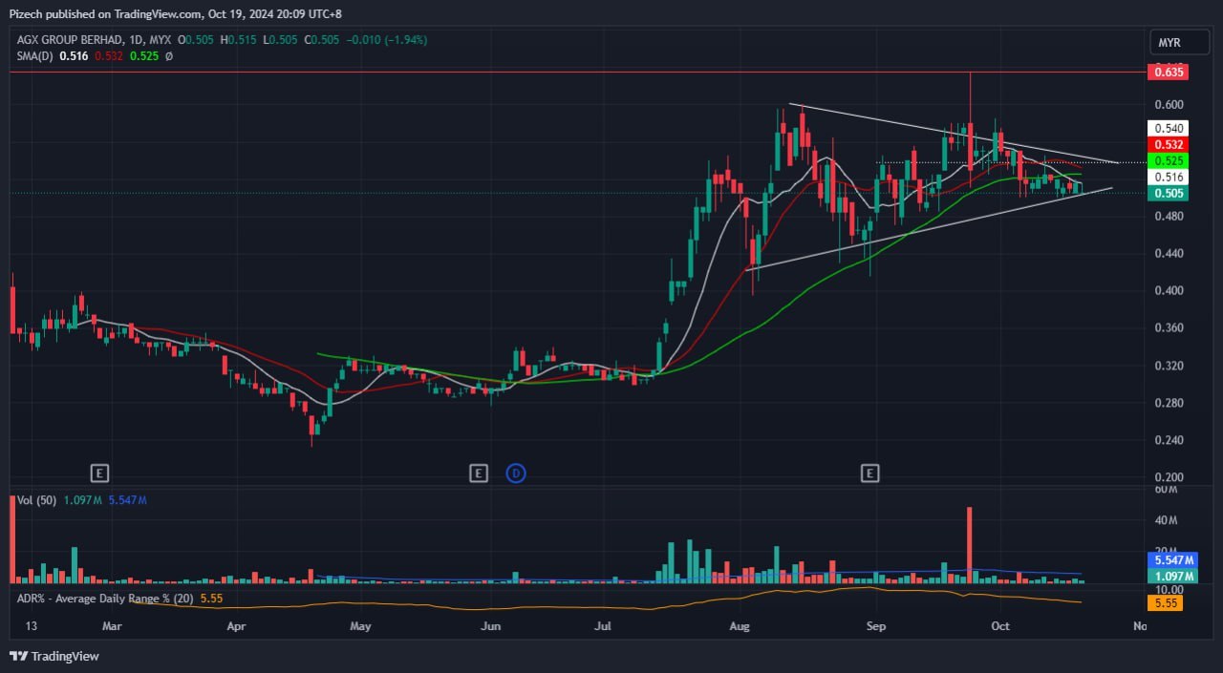
Task: Click the Apr label on time axis
Action: pos(236,626)
